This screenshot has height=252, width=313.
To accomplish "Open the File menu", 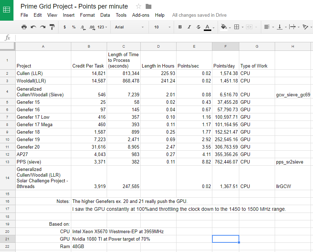I will tap(24, 15).
